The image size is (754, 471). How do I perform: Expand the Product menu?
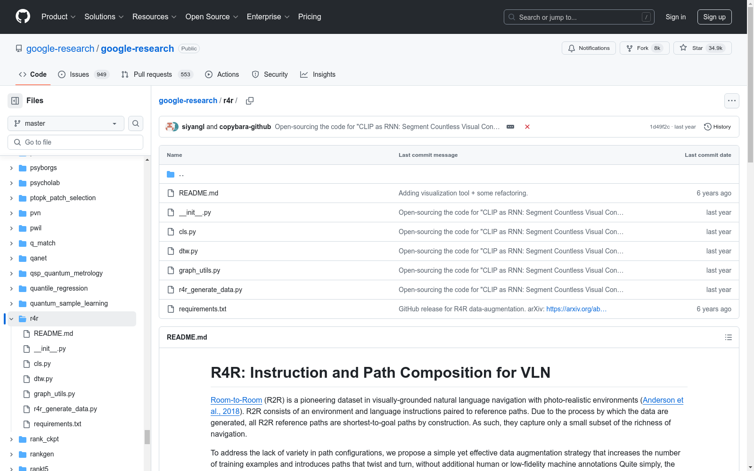coord(58,16)
